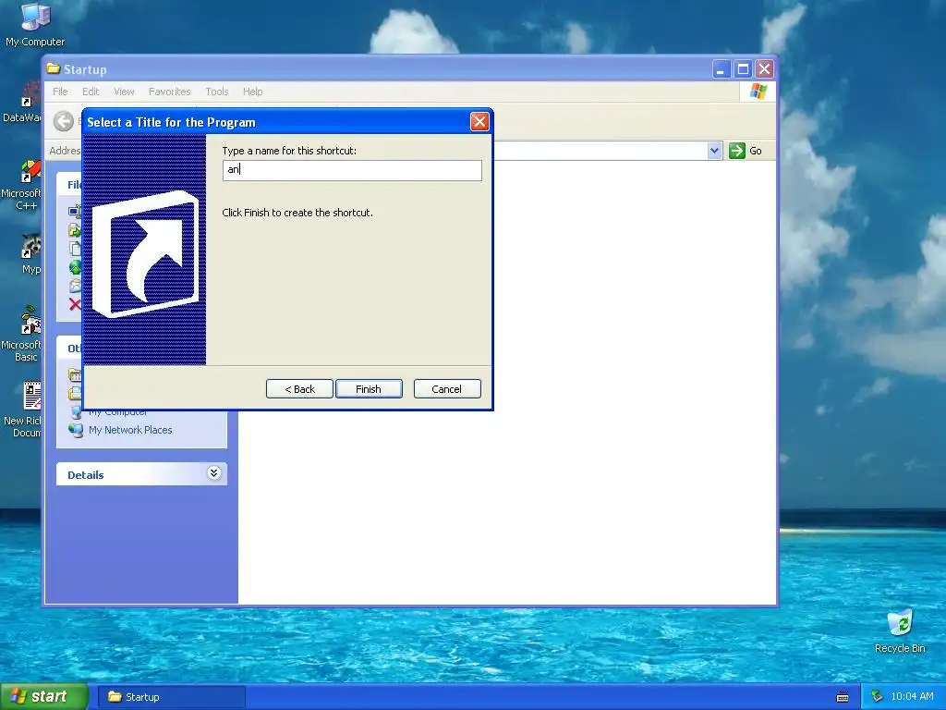Click the clock showing 10:04 AM
946x710 pixels.
click(912, 697)
